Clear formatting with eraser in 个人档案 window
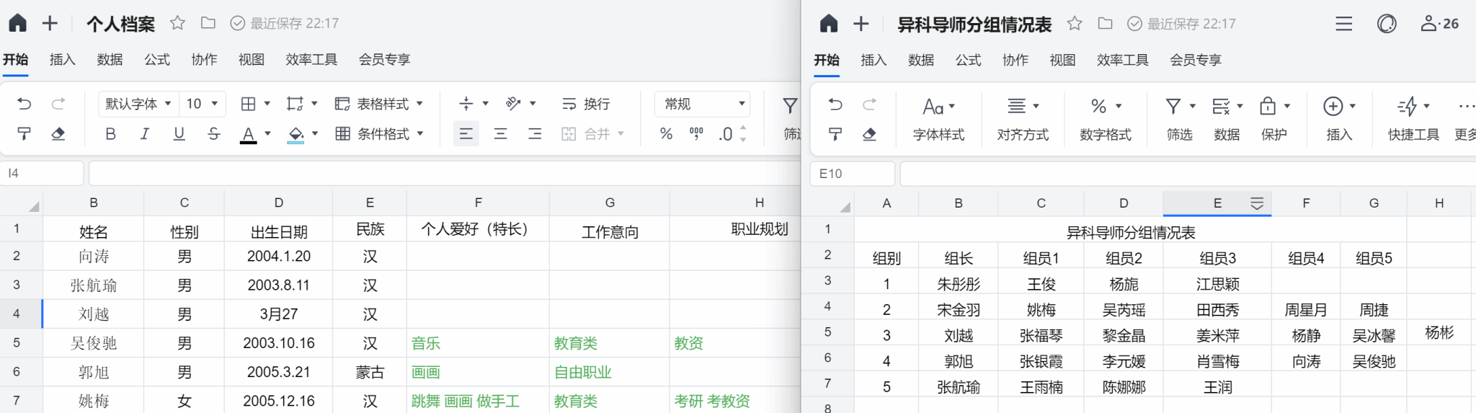The width and height of the screenshot is (1476, 413). (x=58, y=134)
